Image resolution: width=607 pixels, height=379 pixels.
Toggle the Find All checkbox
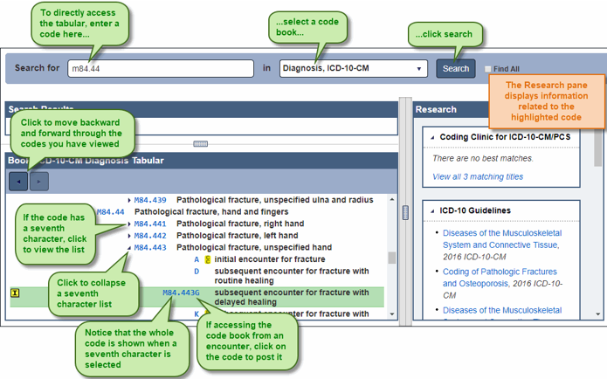click(x=487, y=69)
